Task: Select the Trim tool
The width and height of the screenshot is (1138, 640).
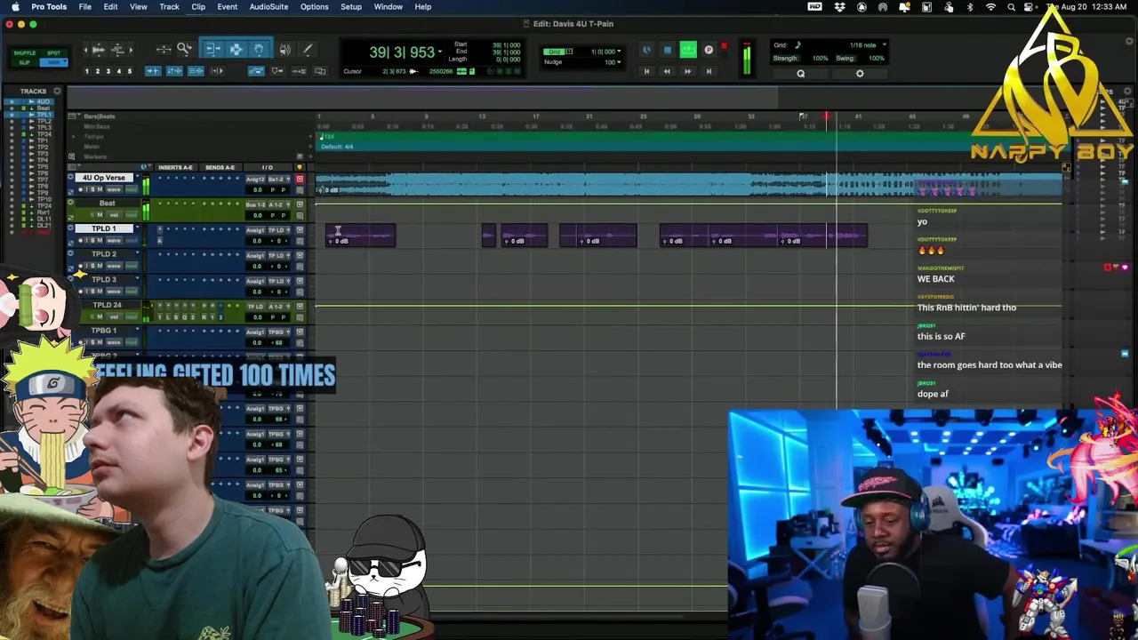Action: (212, 50)
